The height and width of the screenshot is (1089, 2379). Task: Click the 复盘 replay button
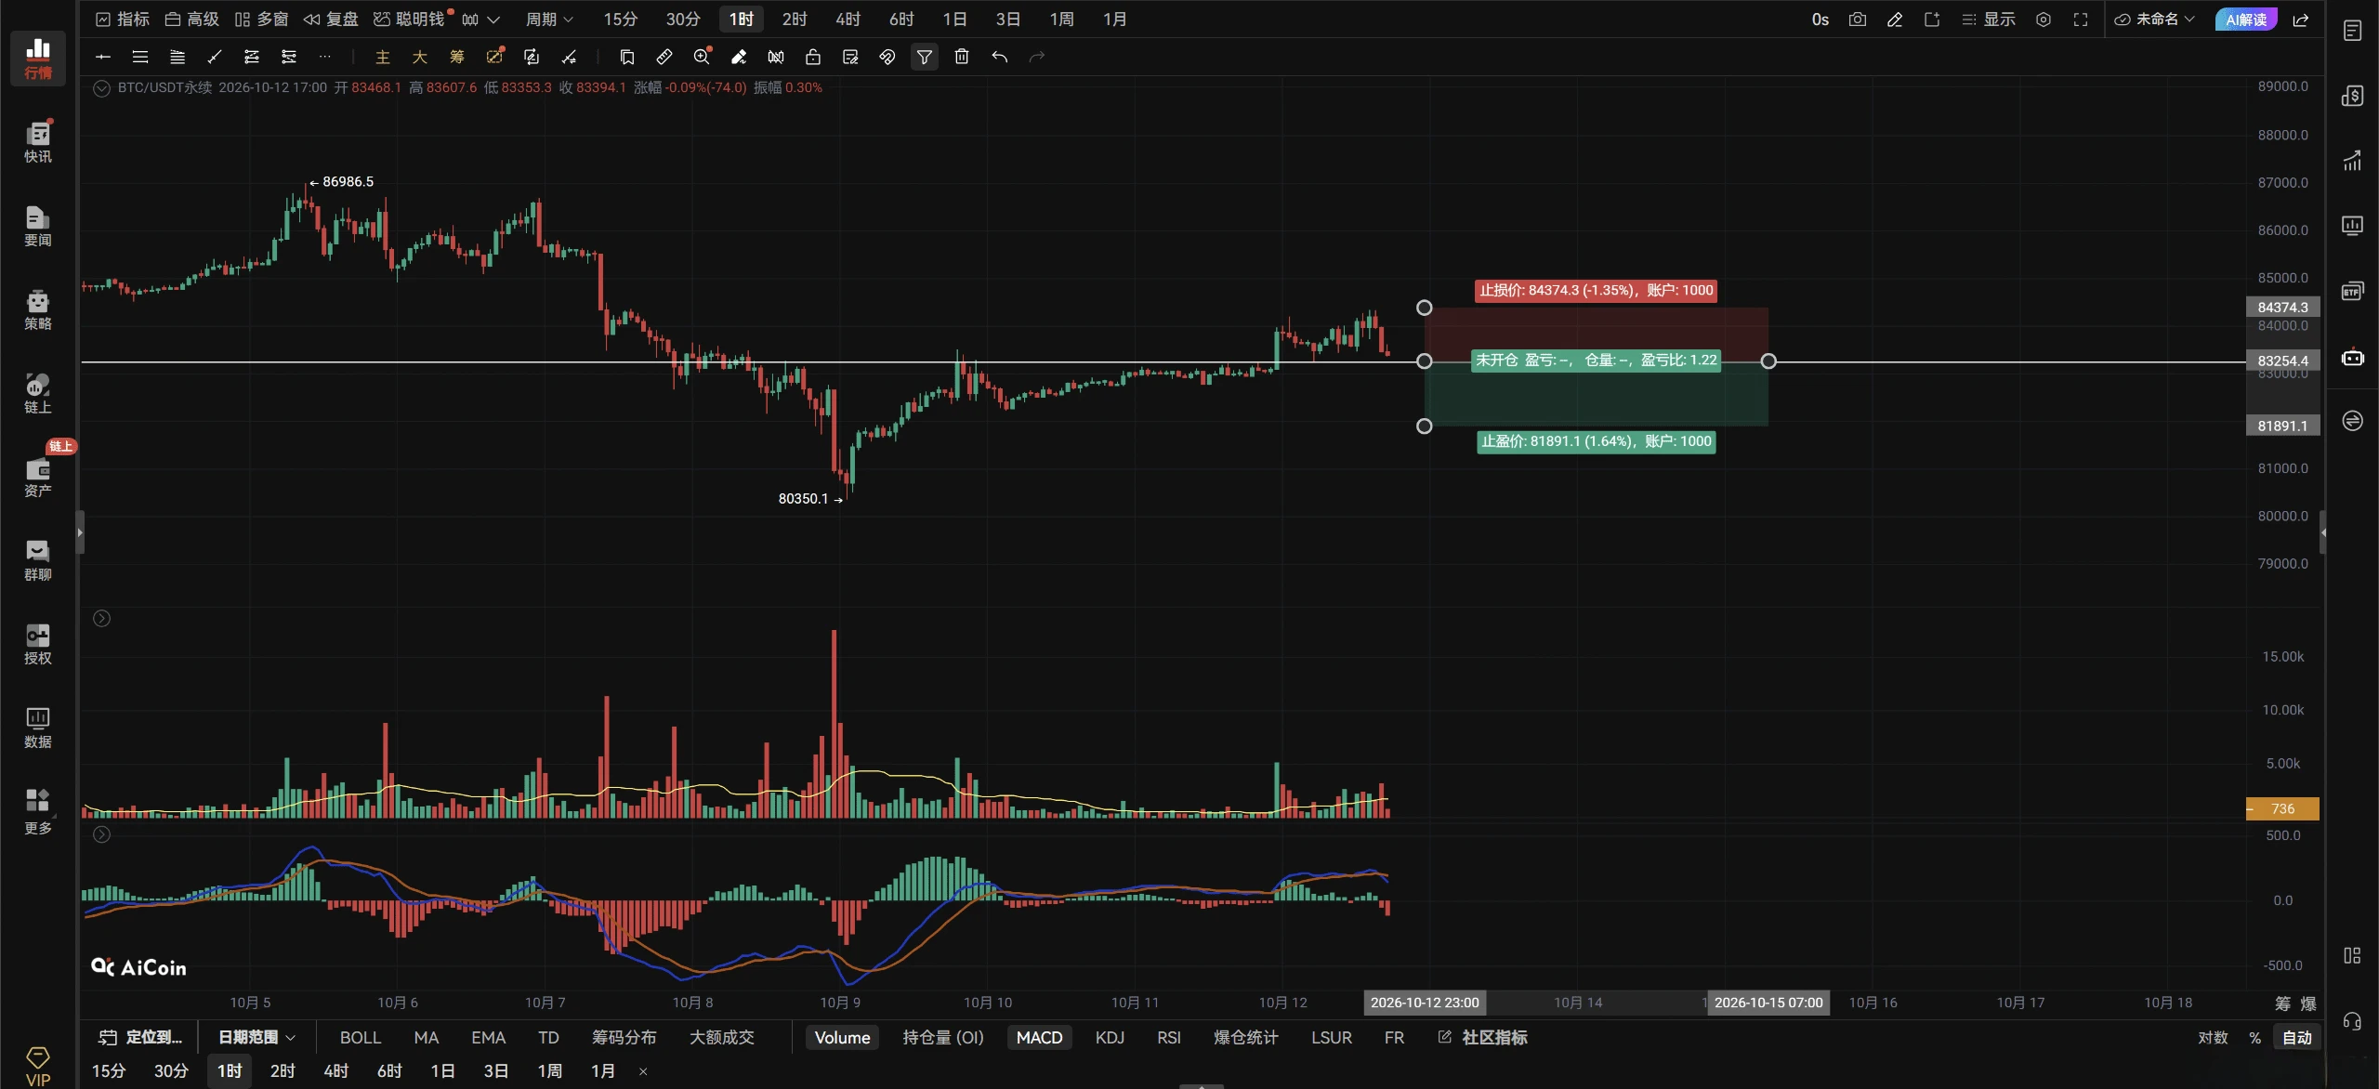pyautogui.click(x=331, y=20)
